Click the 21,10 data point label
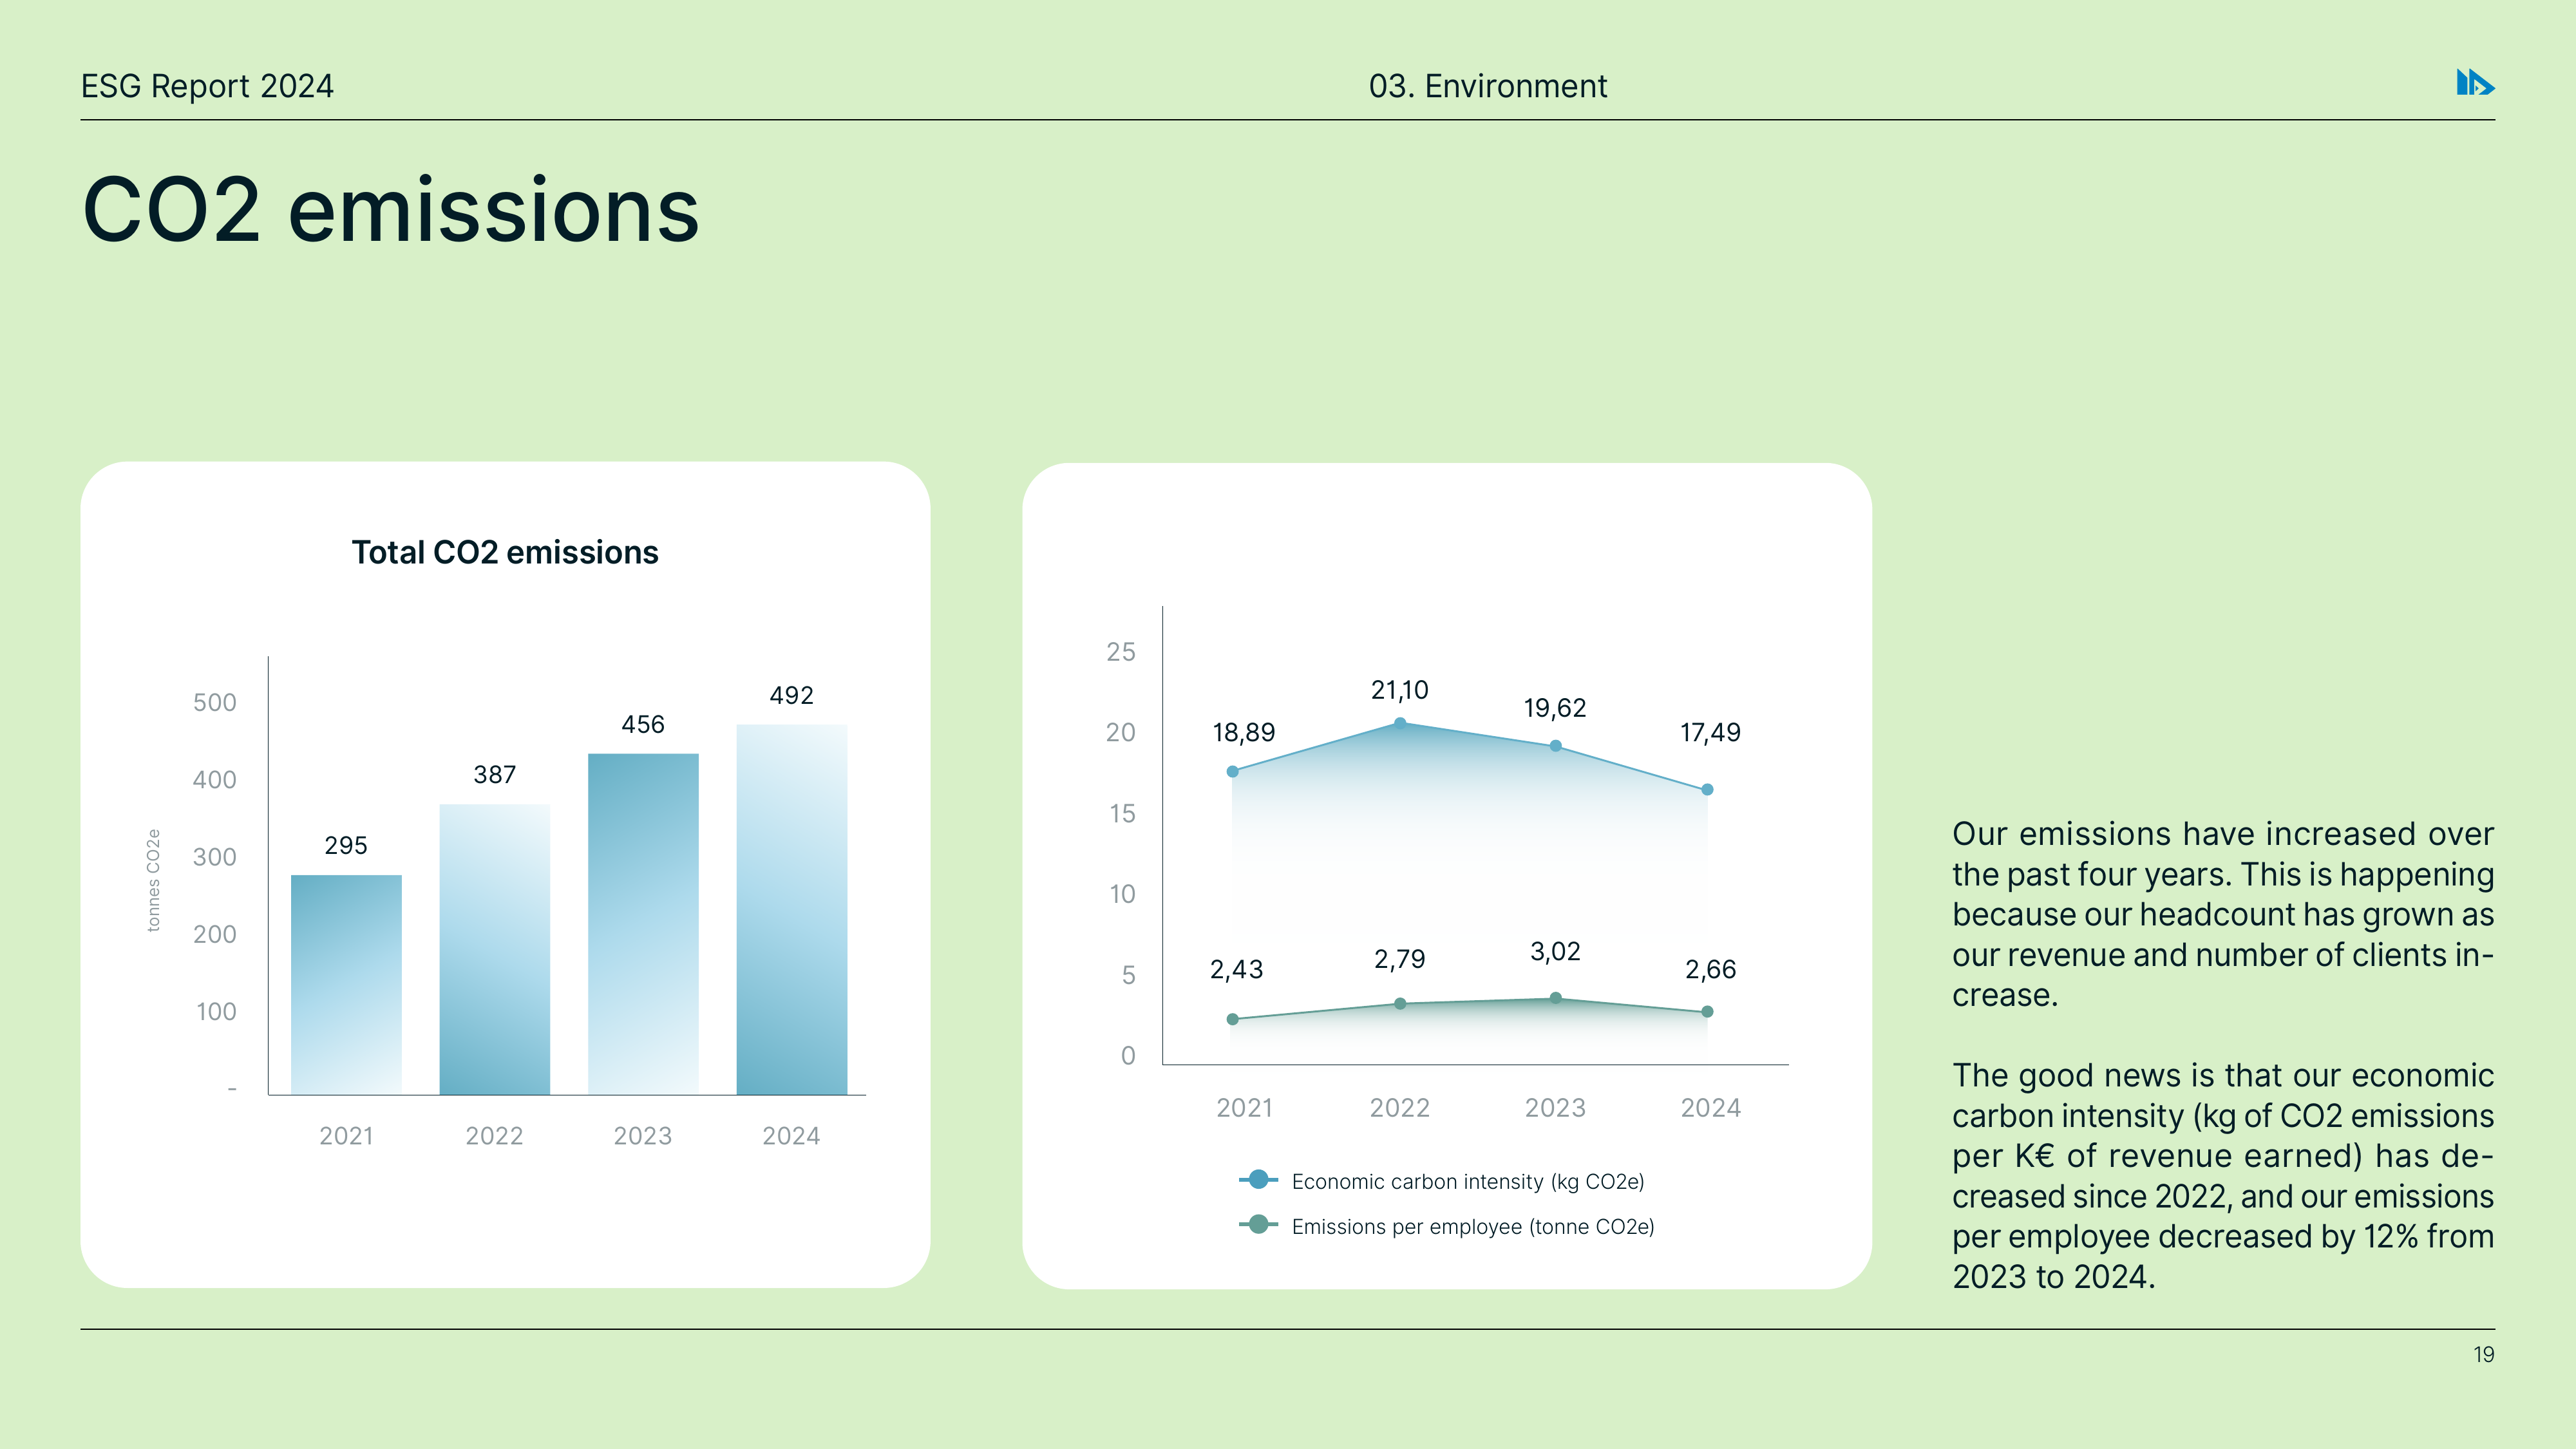This screenshot has width=2576, height=1449. (1399, 690)
